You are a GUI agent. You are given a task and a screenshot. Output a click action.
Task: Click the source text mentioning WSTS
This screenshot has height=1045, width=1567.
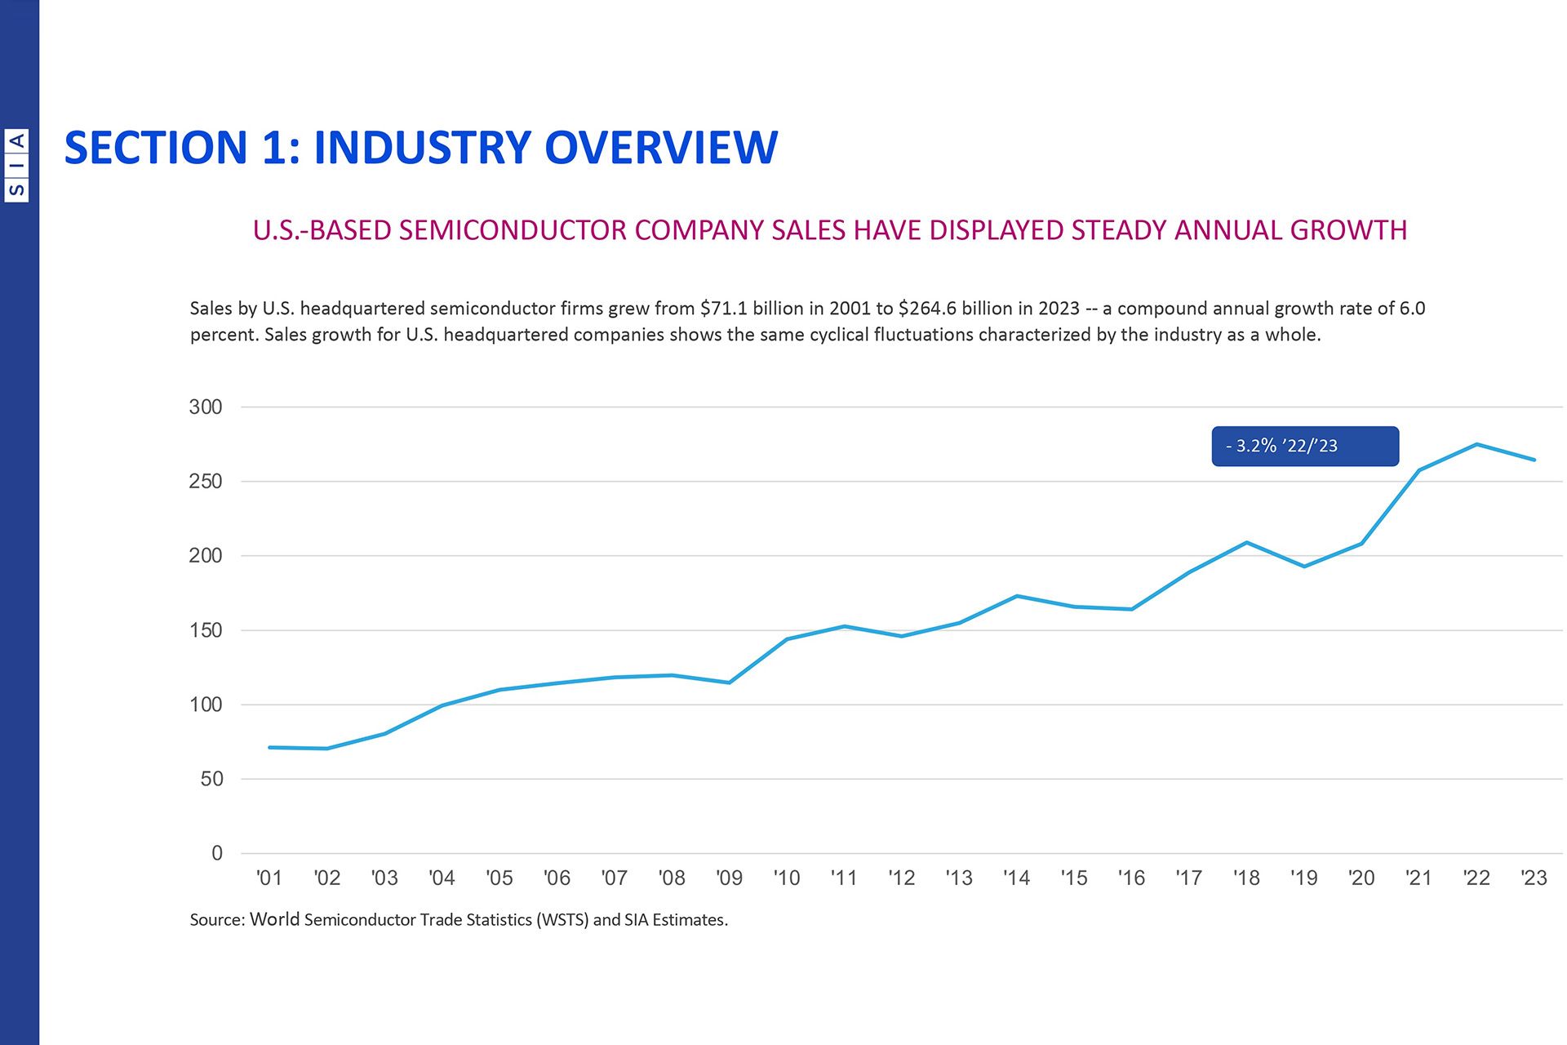pyautogui.click(x=459, y=919)
